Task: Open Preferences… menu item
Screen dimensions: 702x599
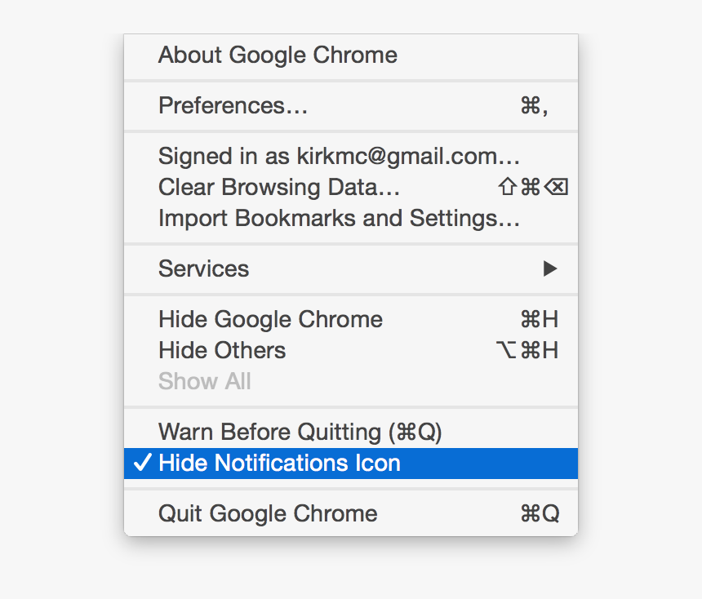Action: [x=350, y=105]
